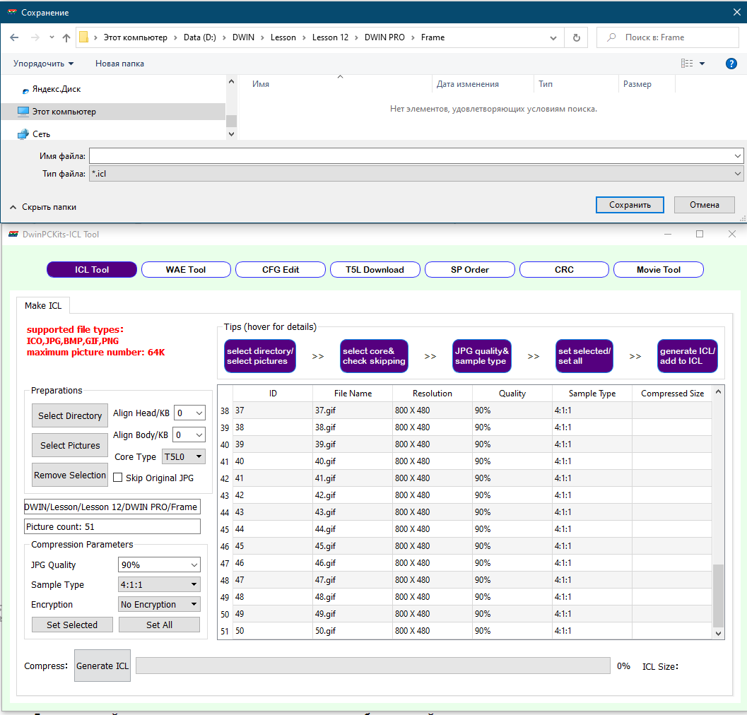Click the Remove Selection button
This screenshot has width=747, height=715.
click(x=70, y=475)
